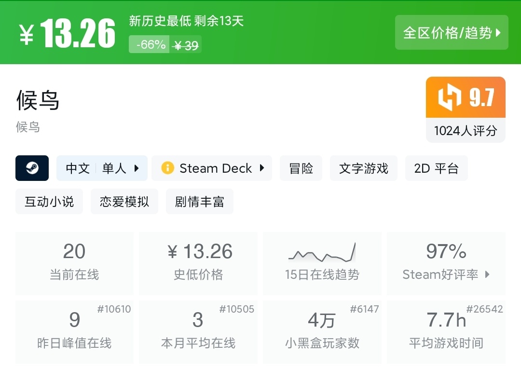Viewport: 521px width, 370px height.
Task: Select the 文字游戏 tag
Action: 364,168
